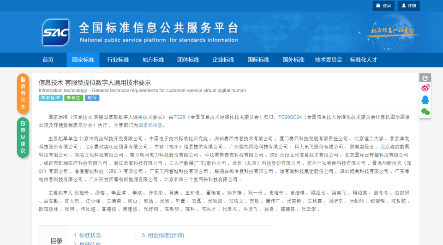Share page to WeChat

[425, 111]
